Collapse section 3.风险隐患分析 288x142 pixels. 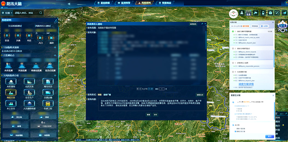pos(55,75)
